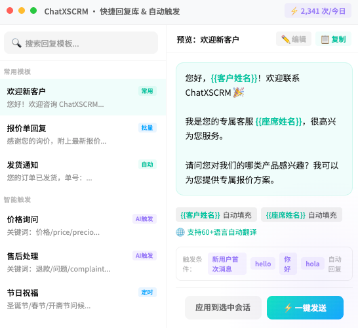The height and width of the screenshot is (328, 358).
Task: Click the 复制 button
Action: pyautogui.click(x=333, y=39)
